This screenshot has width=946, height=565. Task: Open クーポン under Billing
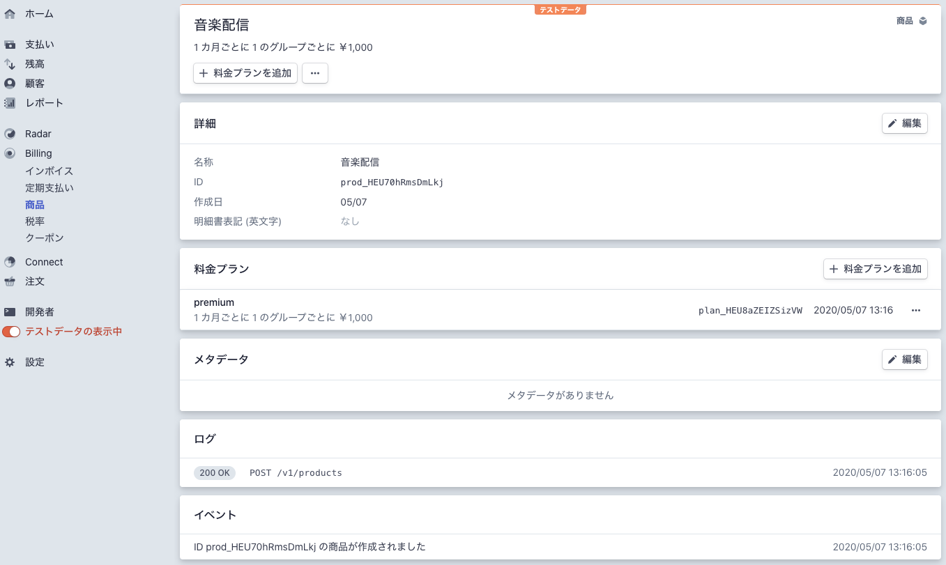tap(44, 238)
